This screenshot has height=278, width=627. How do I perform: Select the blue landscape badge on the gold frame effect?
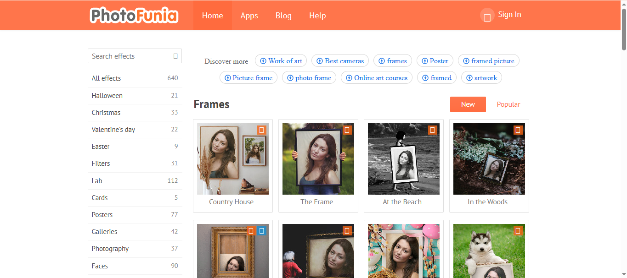(262, 231)
